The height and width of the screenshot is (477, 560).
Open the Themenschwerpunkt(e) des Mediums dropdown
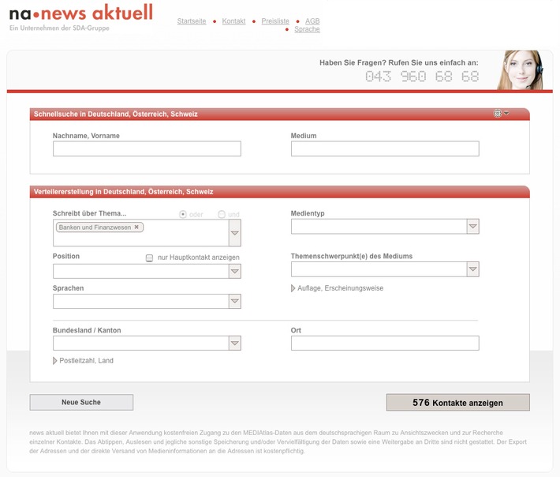tap(472, 269)
